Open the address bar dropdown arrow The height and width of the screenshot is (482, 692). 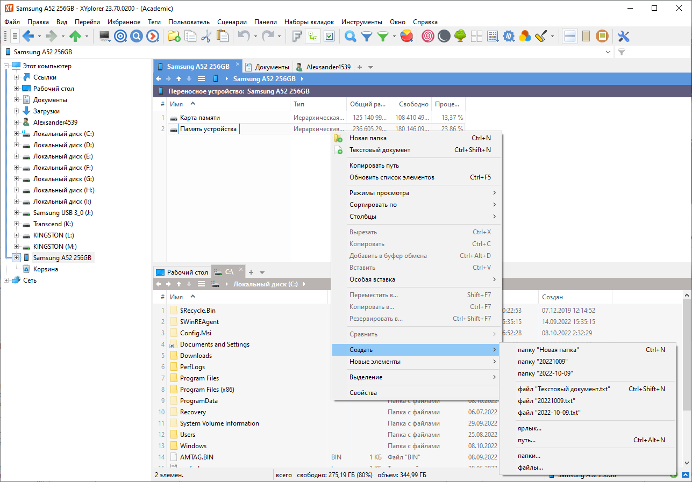coord(608,52)
